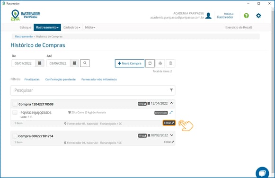Click the blue link icon on PQVSO39JAJQZ6SD6 row
This screenshot has height=178, width=275.
pos(171,112)
